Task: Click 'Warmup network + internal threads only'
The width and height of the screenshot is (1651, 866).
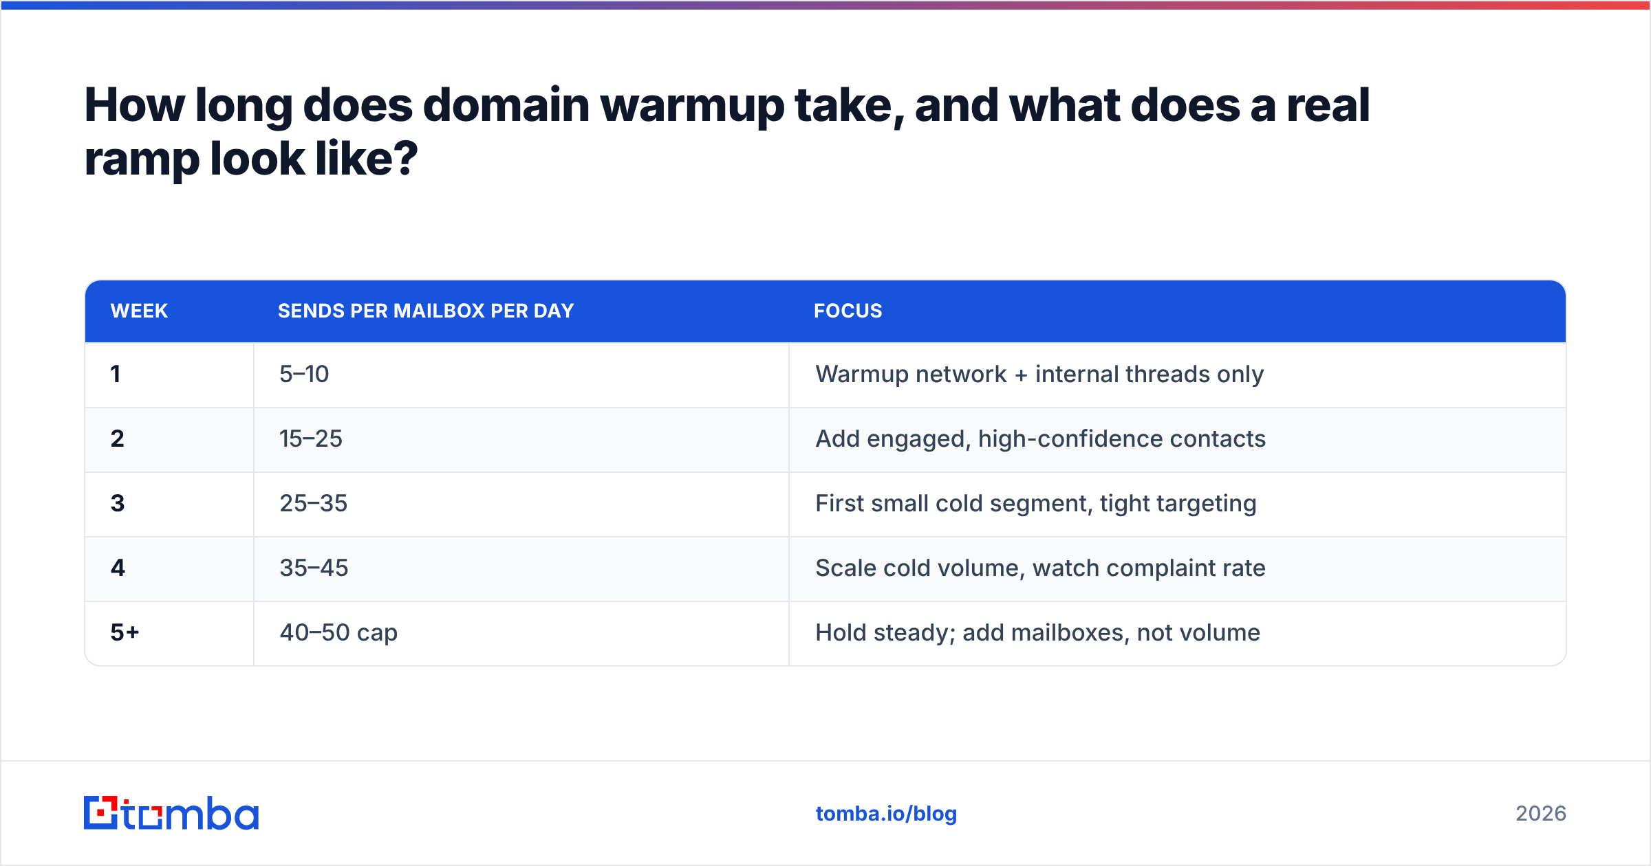Action: (x=1039, y=374)
